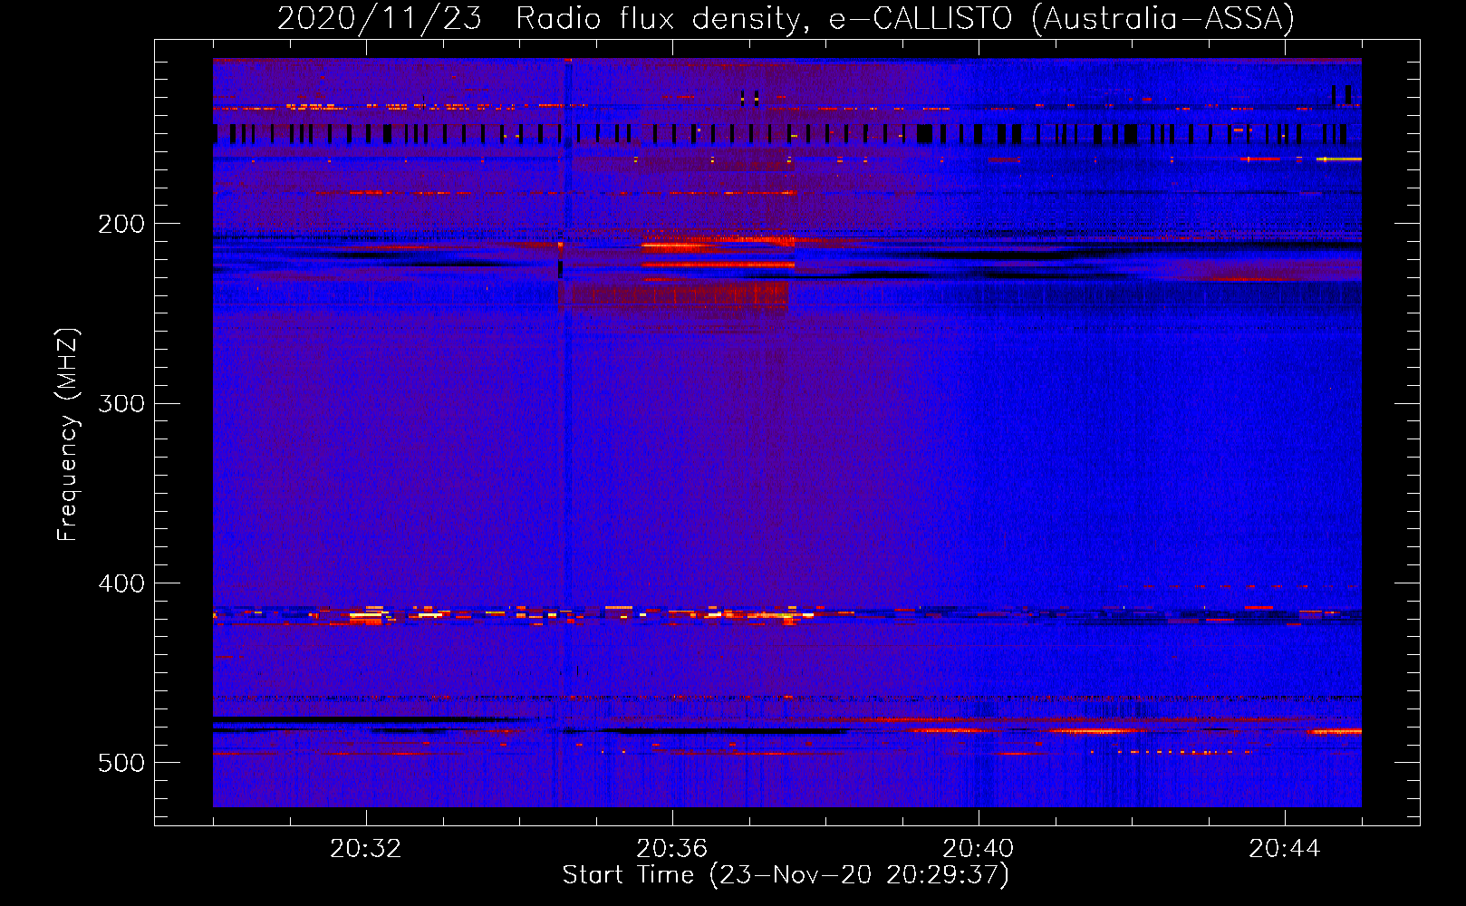The height and width of the screenshot is (906, 1466).
Task: Select the 20:36 time tick label
Action: (x=671, y=849)
